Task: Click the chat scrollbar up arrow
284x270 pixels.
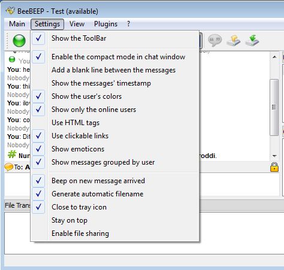Action: click(x=274, y=57)
